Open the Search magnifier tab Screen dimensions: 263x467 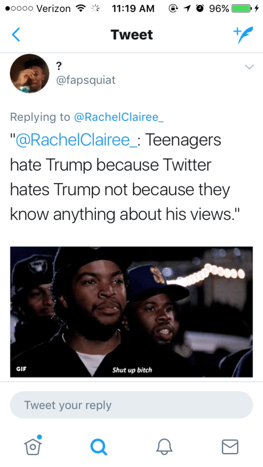pos(98,447)
